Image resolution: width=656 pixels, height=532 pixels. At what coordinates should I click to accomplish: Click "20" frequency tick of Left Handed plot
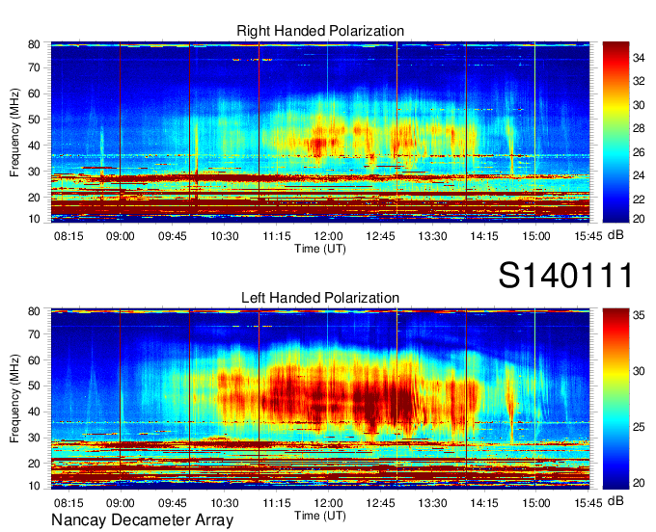tap(34, 464)
